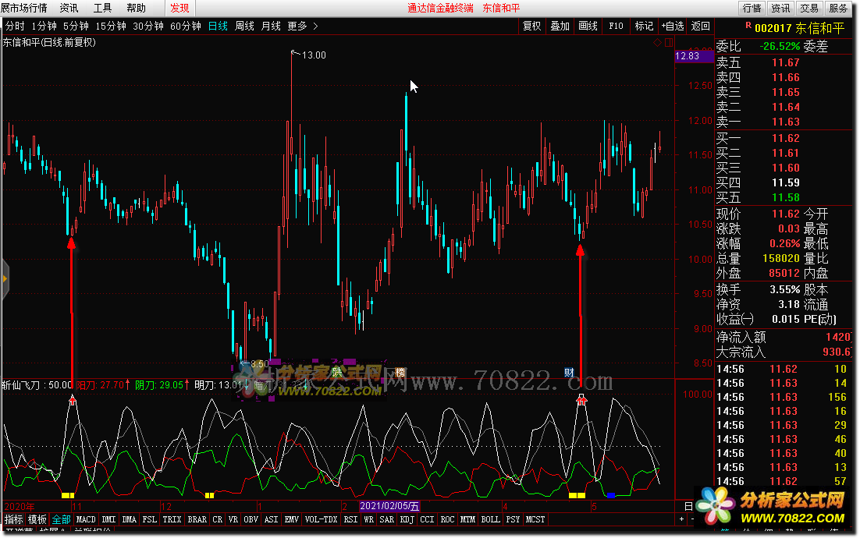Apply the SAR indicator
This screenshot has width=860, height=538.
(x=387, y=519)
